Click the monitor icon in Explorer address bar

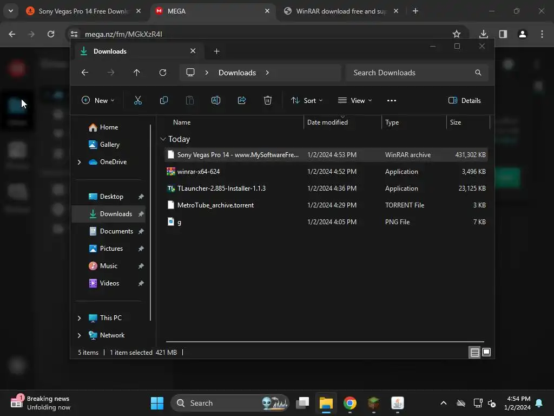click(x=190, y=73)
